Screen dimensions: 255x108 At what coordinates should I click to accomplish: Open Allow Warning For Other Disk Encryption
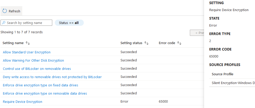pyautogui.click(x=33, y=61)
